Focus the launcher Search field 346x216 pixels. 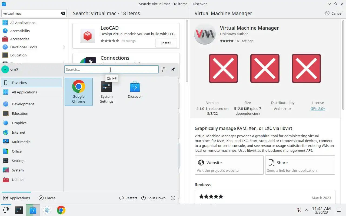pos(111,69)
